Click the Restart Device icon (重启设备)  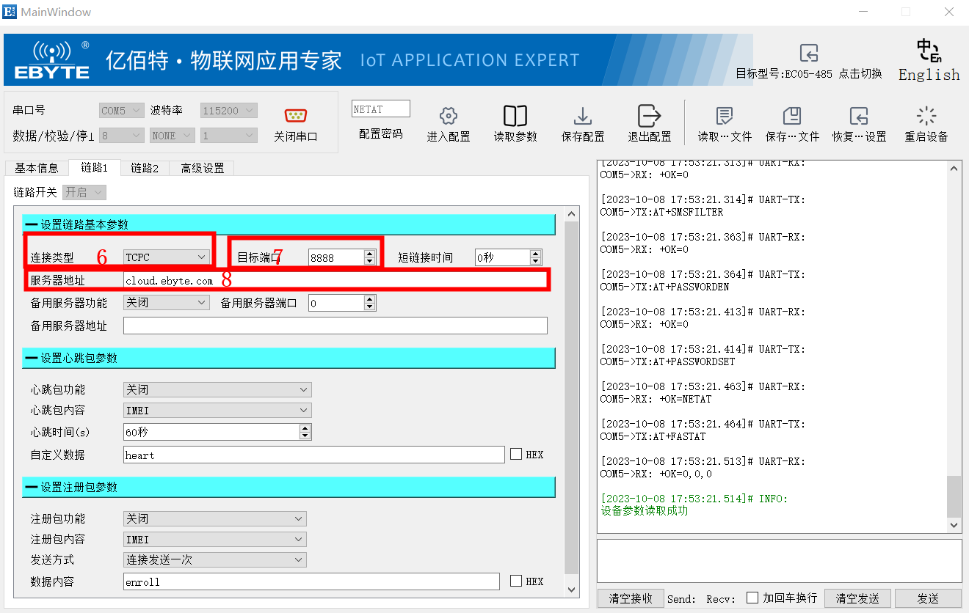coord(926,117)
